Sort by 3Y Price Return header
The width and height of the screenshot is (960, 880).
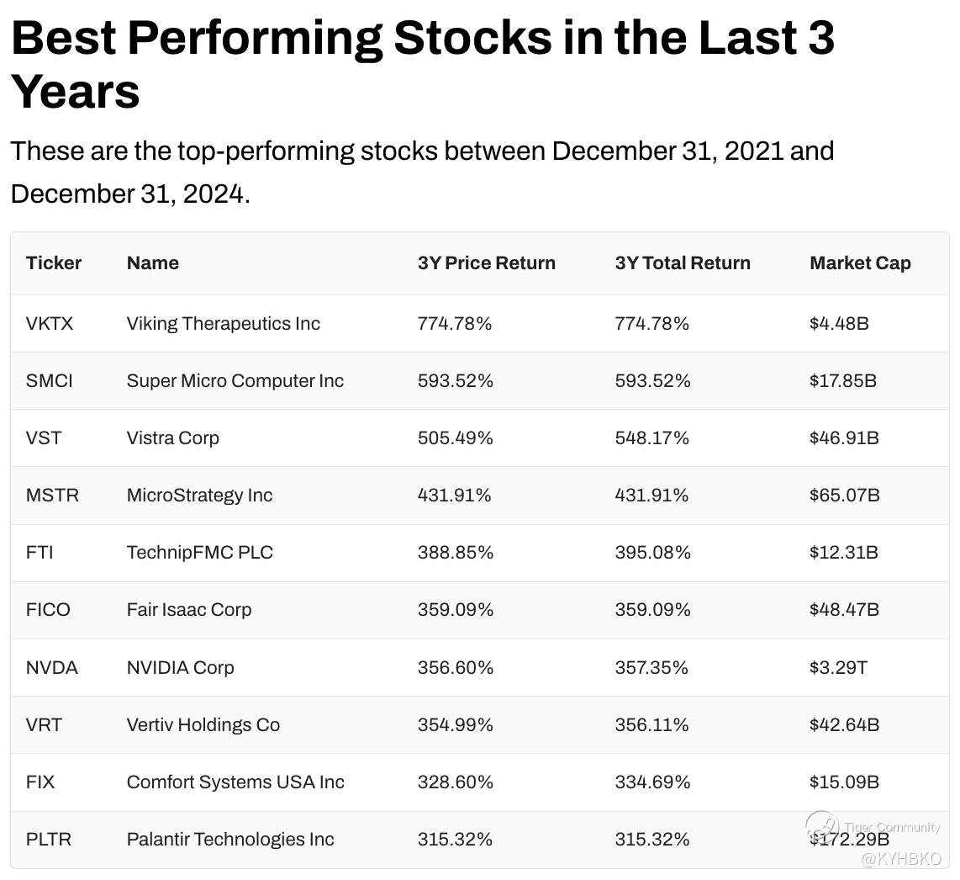coord(486,262)
